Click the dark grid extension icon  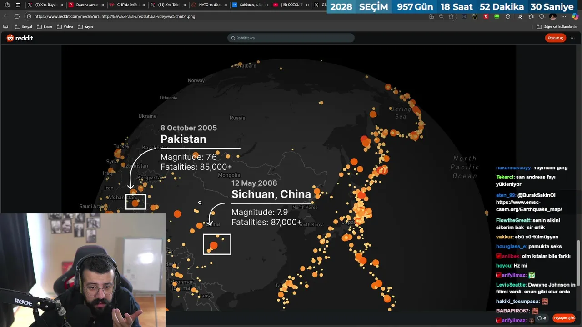(x=464, y=16)
